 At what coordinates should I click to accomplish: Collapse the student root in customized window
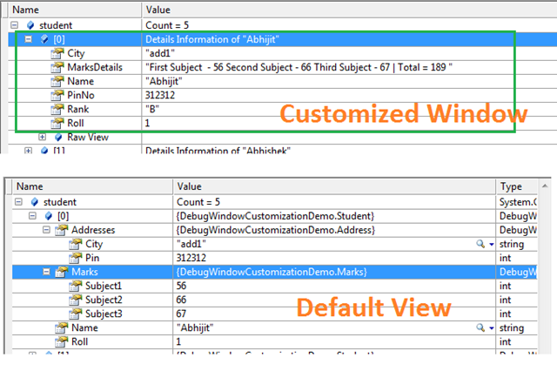[14, 26]
